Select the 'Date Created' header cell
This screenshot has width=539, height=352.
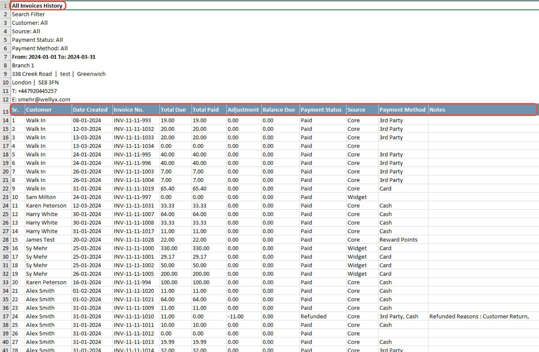click(x=92, y=110)
